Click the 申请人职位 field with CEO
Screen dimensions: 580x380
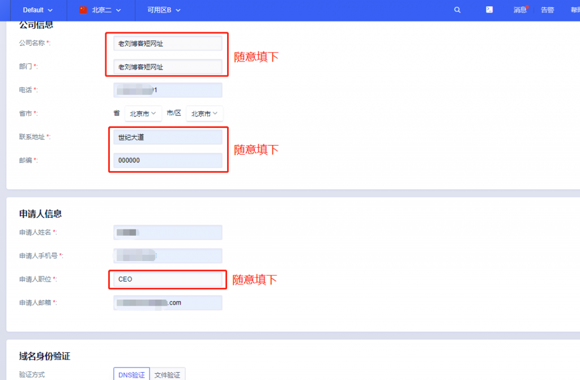click(x=168, y=279)
